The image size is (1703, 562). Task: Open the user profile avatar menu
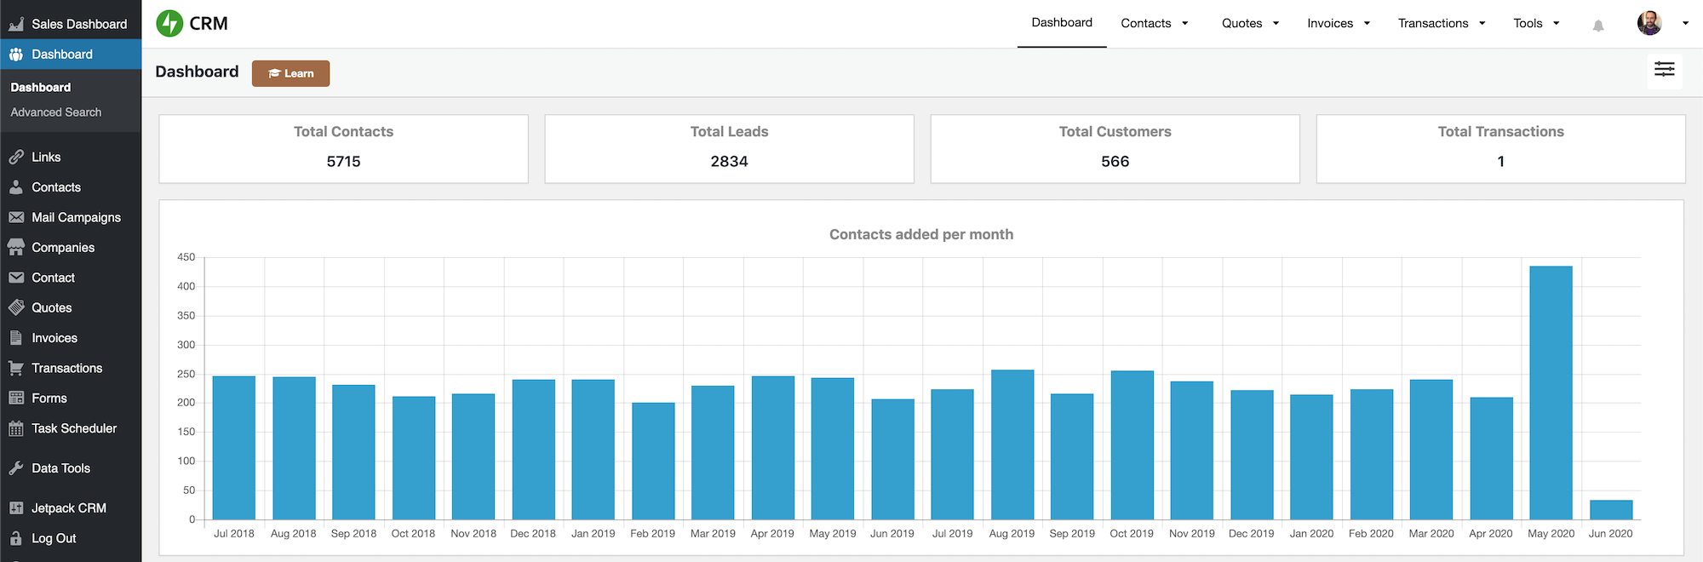pyautogui.click(x=1649, y=23)
